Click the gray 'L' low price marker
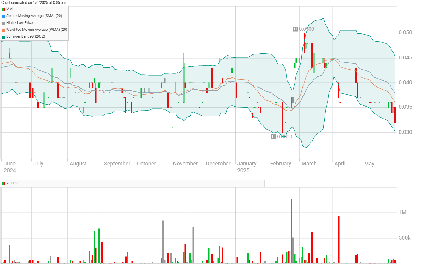This screenshot has height=267, width=422. [x=273, y=136]
